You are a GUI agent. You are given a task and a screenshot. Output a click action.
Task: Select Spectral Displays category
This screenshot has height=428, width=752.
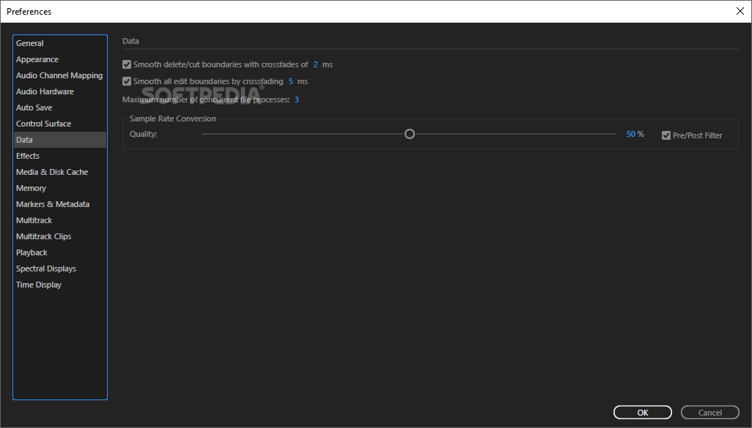60,269
